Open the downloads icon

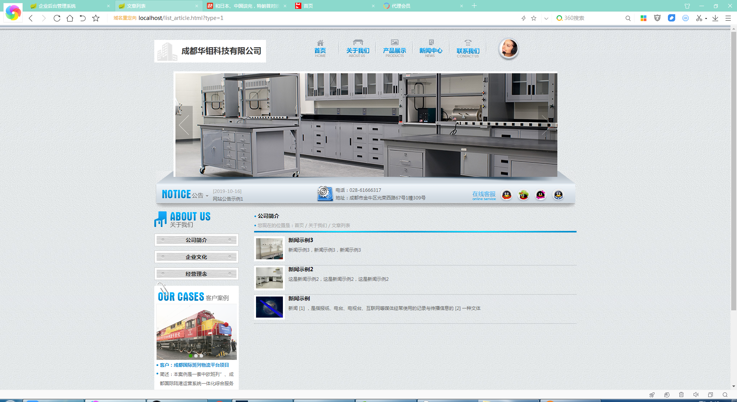pyautogui.click(x=716, y=18)
